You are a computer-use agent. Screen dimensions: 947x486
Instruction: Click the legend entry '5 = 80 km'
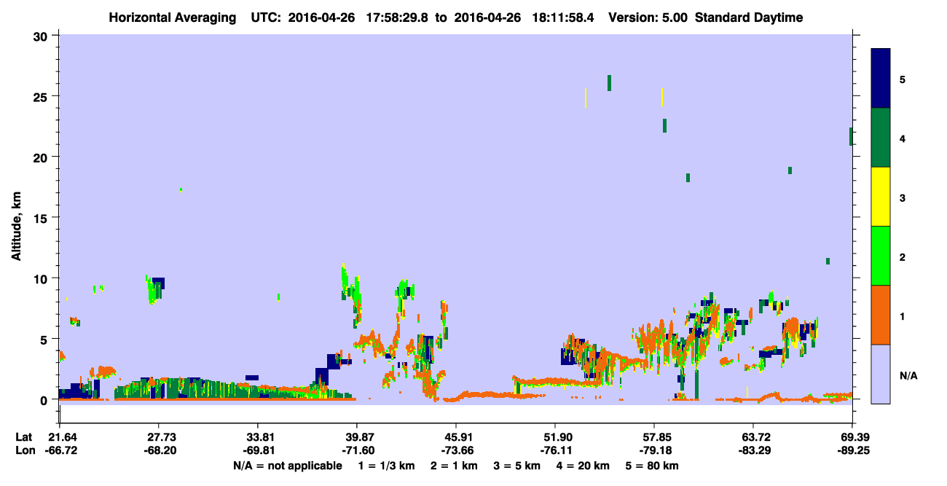[653, 466]
